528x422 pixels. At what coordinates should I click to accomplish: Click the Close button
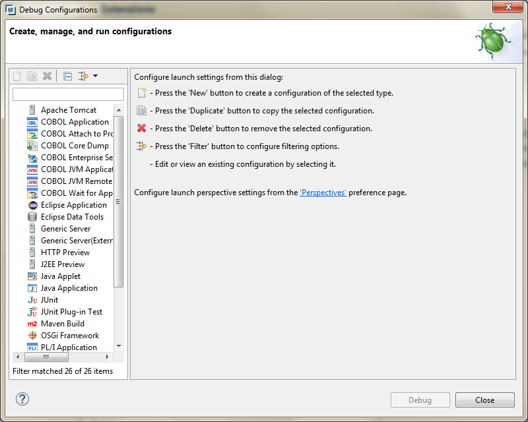[484, 400]
